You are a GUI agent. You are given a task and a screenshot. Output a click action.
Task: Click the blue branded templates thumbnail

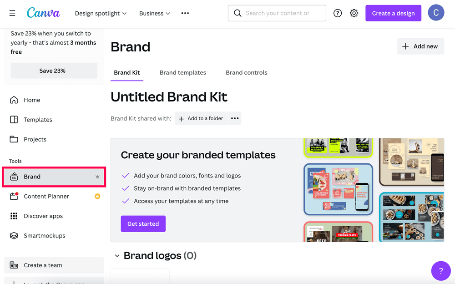click(338, 189)
